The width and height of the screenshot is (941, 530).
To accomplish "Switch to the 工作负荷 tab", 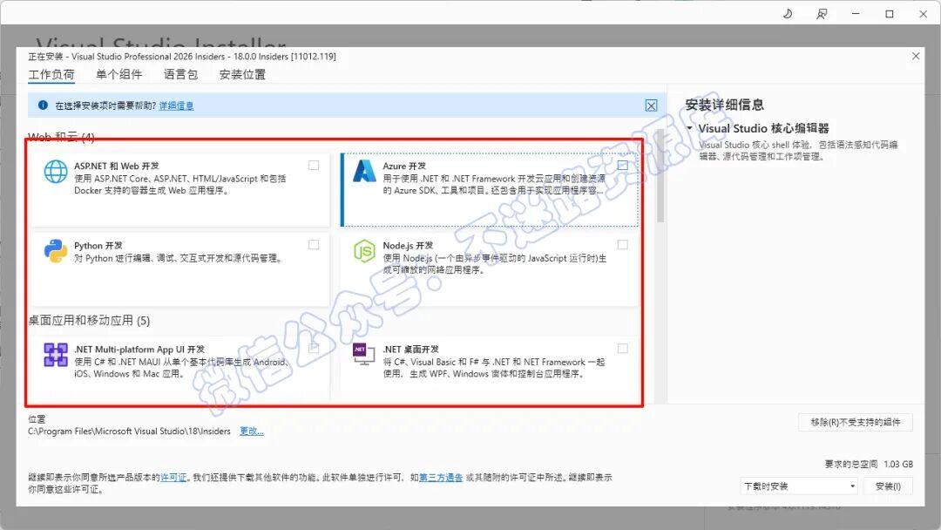I will [x=51, y=74].
